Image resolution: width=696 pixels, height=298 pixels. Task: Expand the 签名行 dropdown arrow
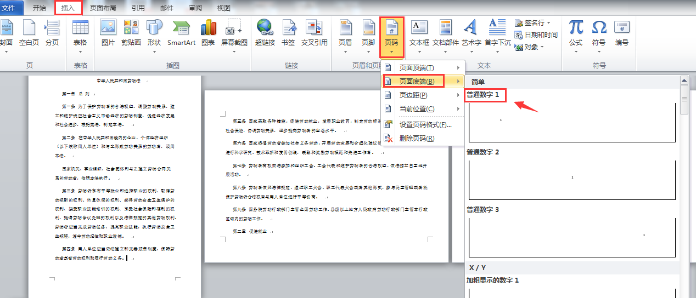[548, 23]
